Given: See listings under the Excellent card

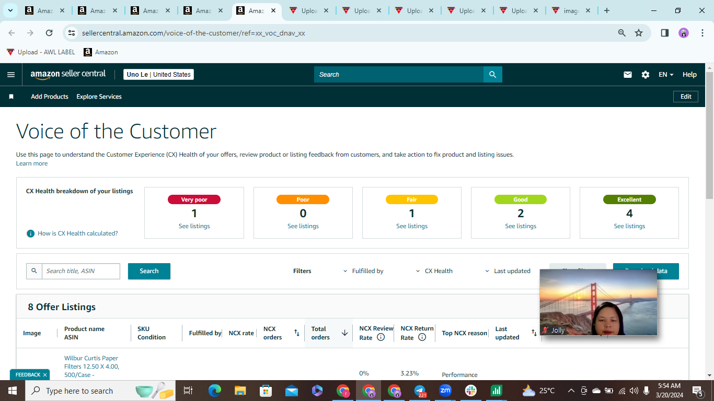Looking at the screenshot, I should (x=629, y=226).
